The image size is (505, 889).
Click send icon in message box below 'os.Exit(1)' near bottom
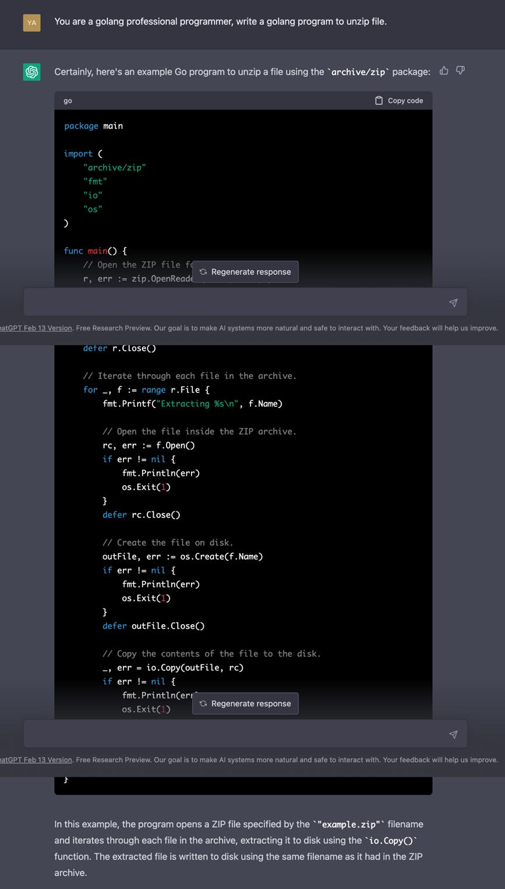point(453,735)
